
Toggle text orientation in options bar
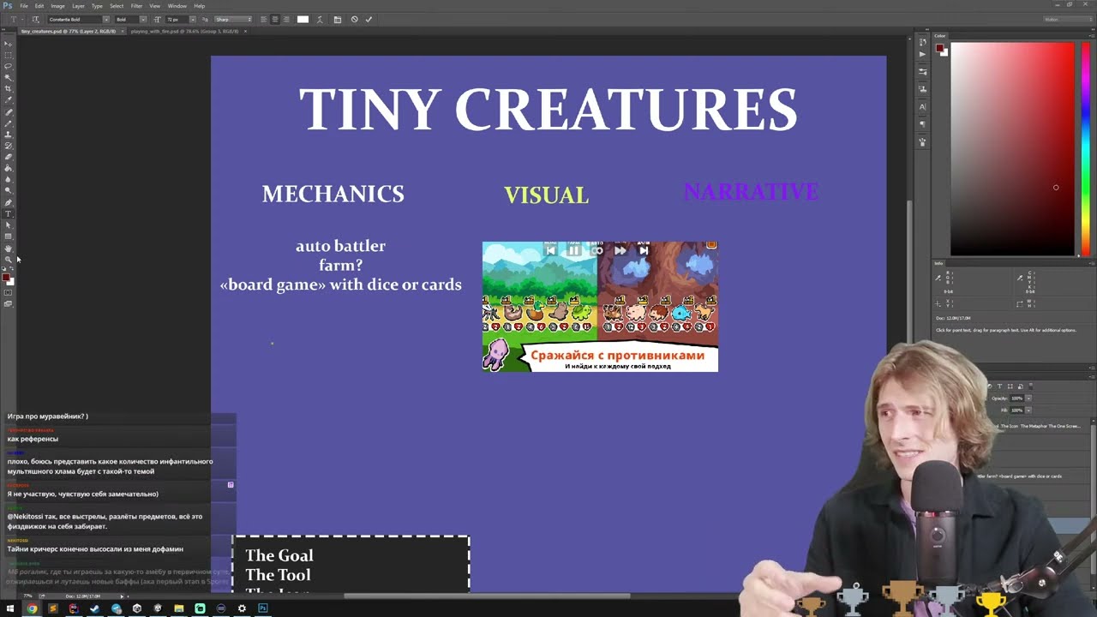[35, 20]
